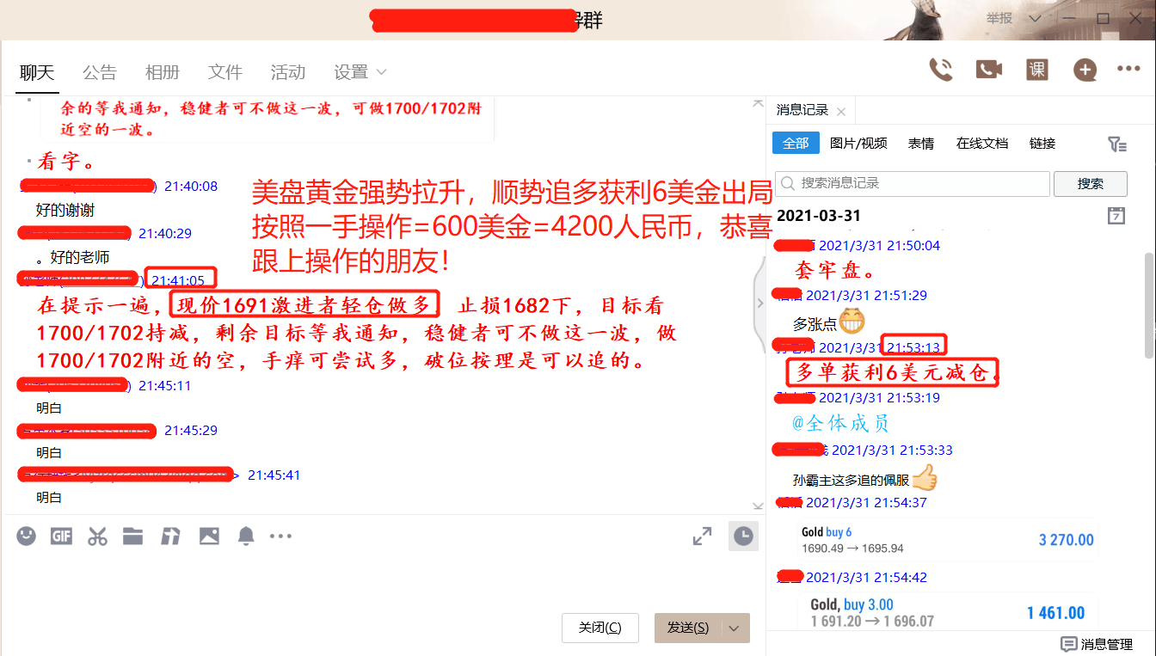Image resolution: width=1156 pixels, height=656 pixels.
Task: Click the GIF icon in chat toolbar
Action: click(61, 536)
